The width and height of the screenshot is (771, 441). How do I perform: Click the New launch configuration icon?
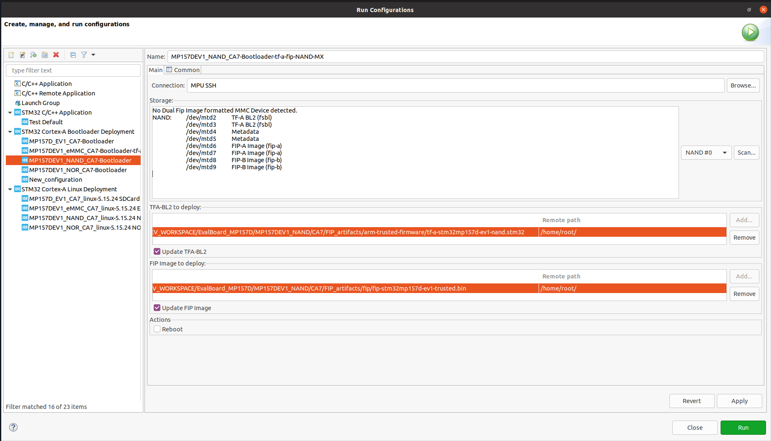[11, 55]
